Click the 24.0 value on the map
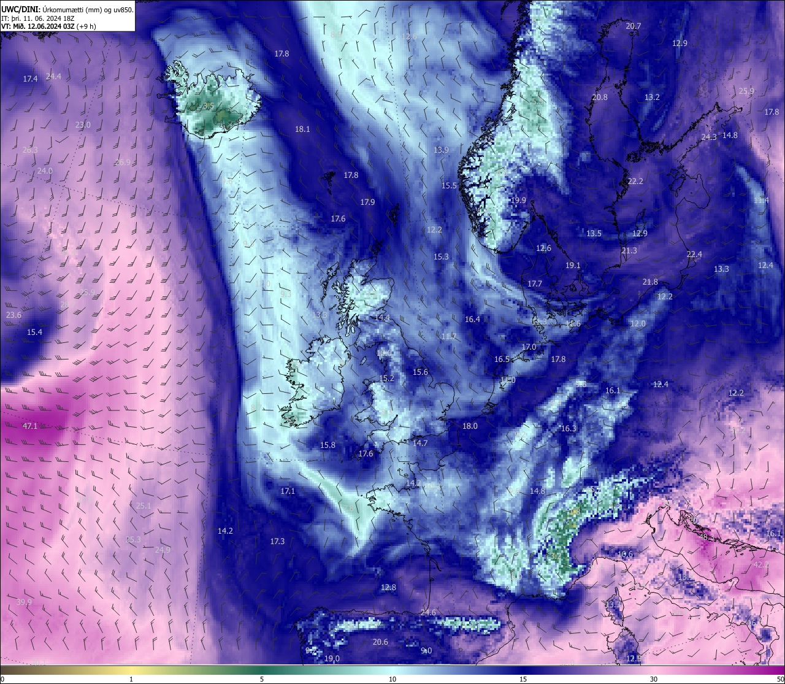Viewport: 785px width, 684px height. 45,171
